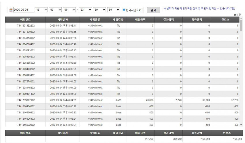
Task: Click the 배팅금액 column header
Action: tap(140, 20)
